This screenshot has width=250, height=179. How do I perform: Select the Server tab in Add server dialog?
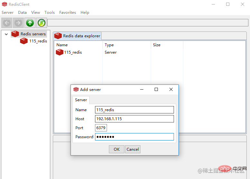click(x=81, y=100)
